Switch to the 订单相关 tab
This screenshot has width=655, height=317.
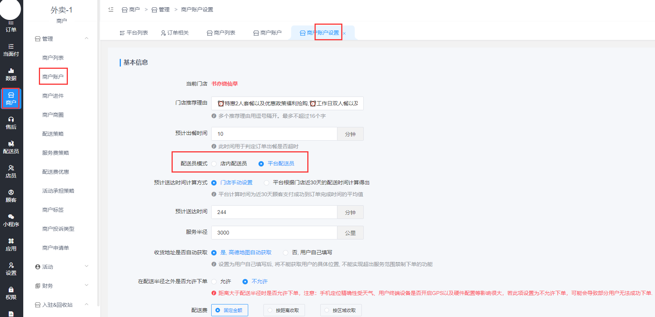tap(175, 33)
